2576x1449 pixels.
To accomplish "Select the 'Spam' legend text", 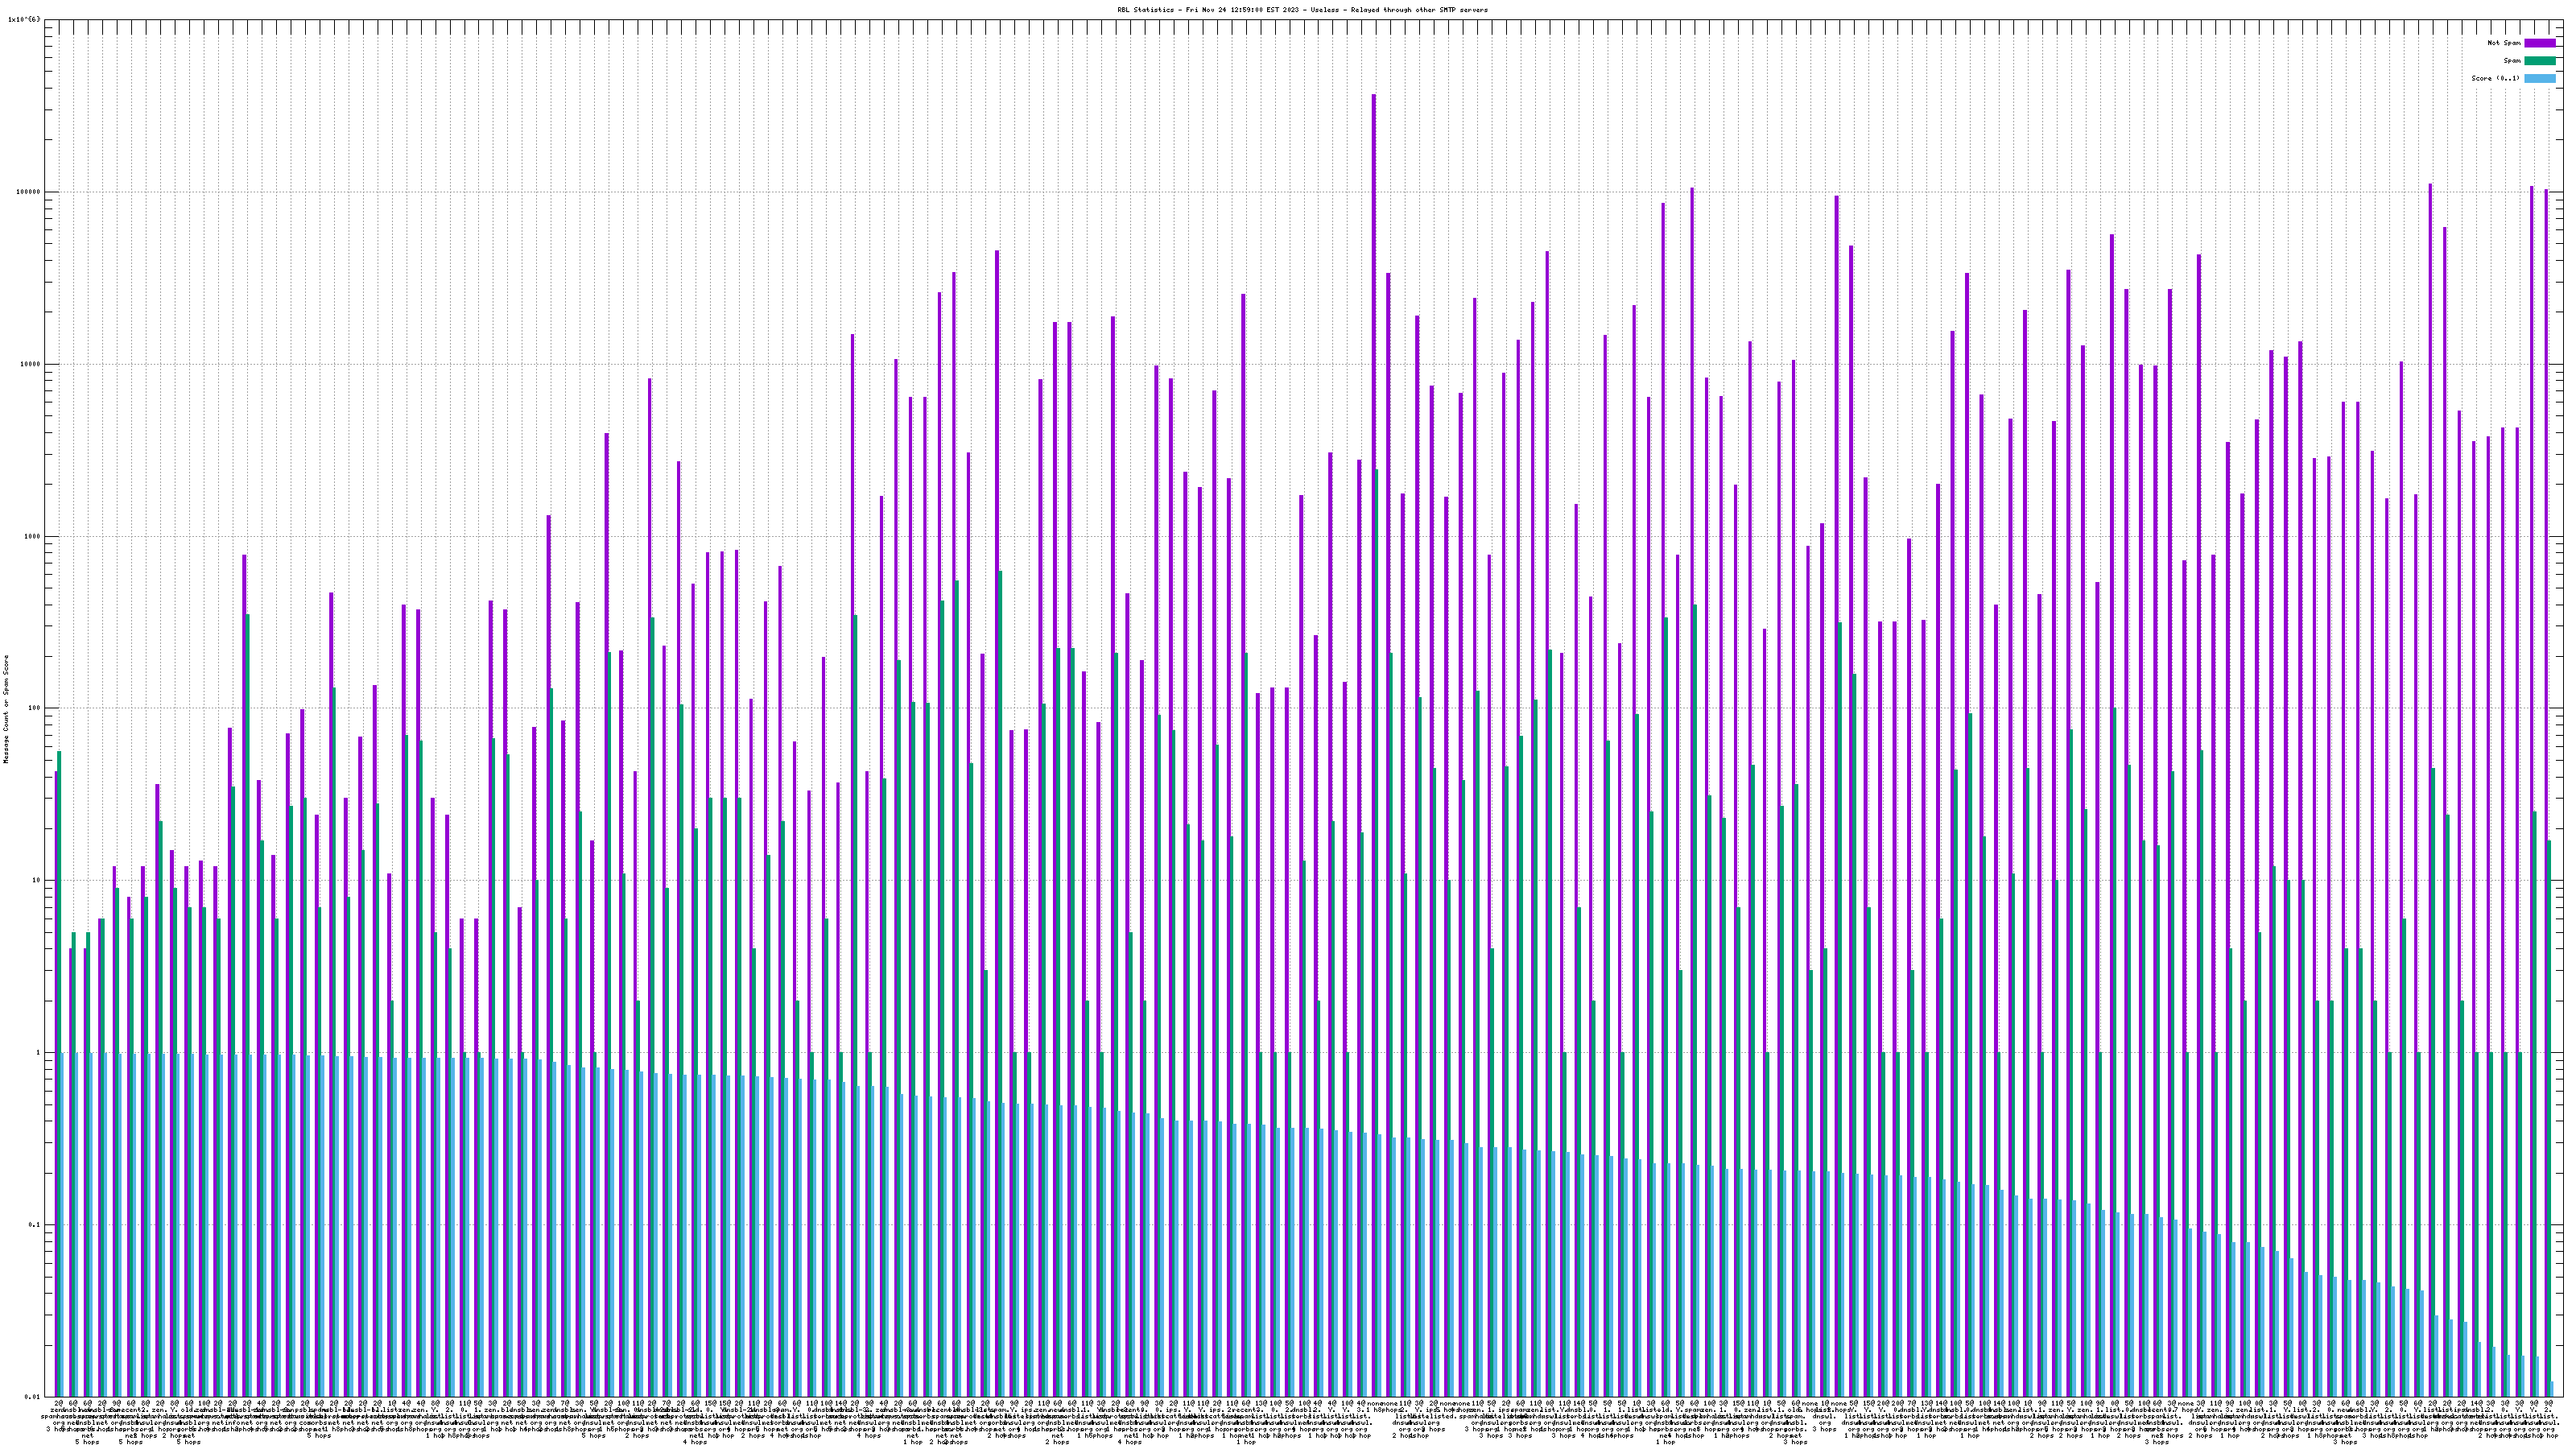I will [2512, 61].
